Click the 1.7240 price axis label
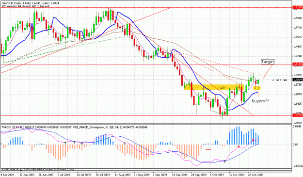 (x=298, y=56)
